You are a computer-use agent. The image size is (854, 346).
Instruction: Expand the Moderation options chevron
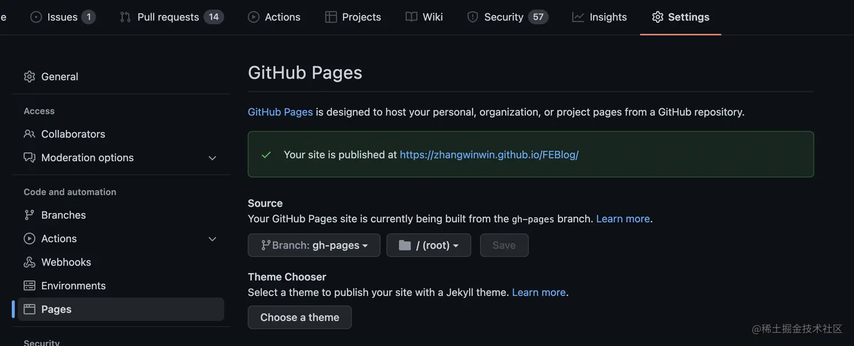[212, 158]
